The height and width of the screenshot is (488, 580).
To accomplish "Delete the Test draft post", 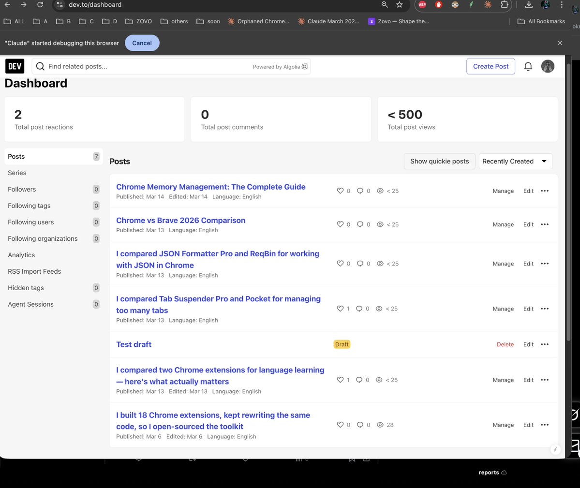I will tap(505, 344).
